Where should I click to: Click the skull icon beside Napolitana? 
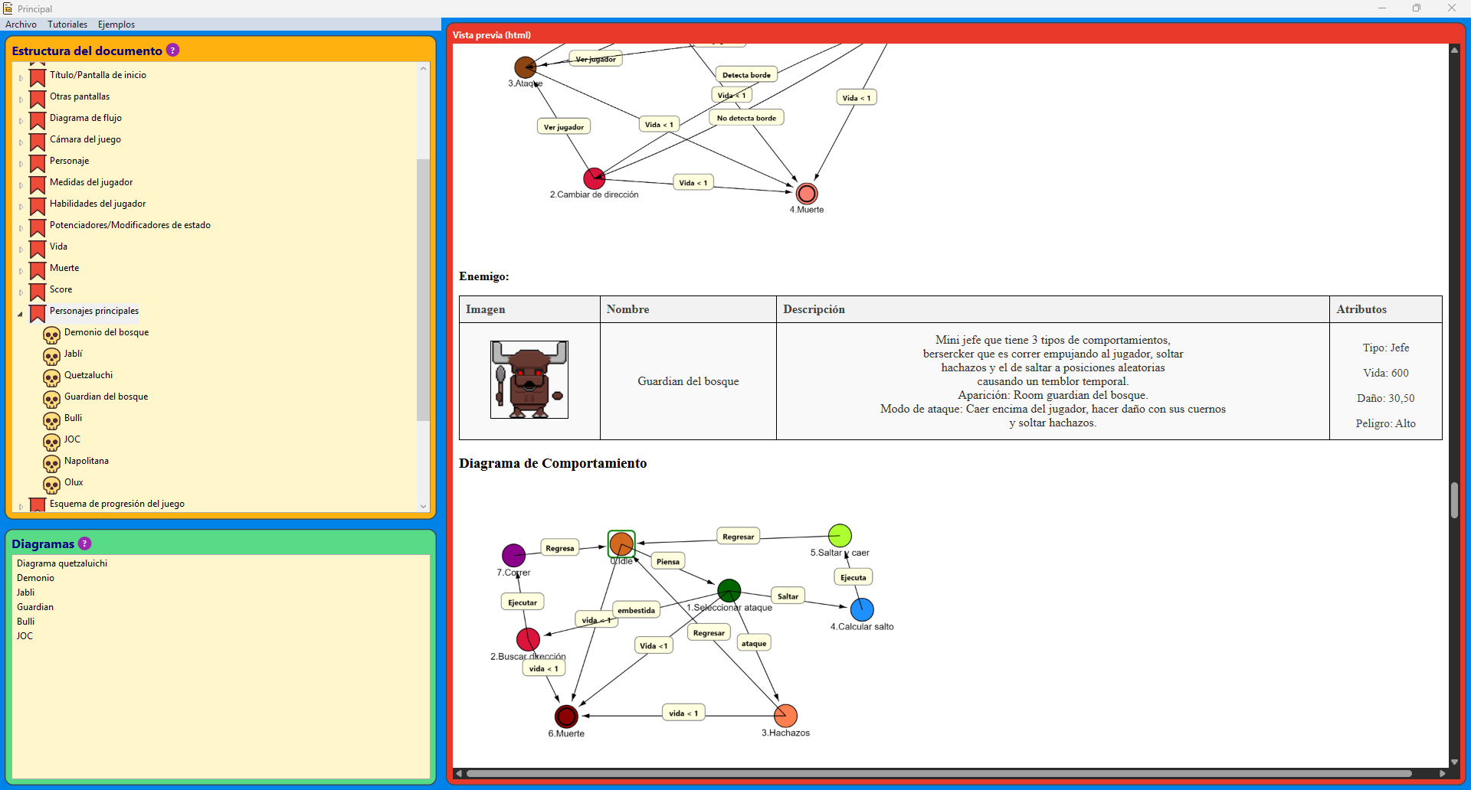(51, 463)
